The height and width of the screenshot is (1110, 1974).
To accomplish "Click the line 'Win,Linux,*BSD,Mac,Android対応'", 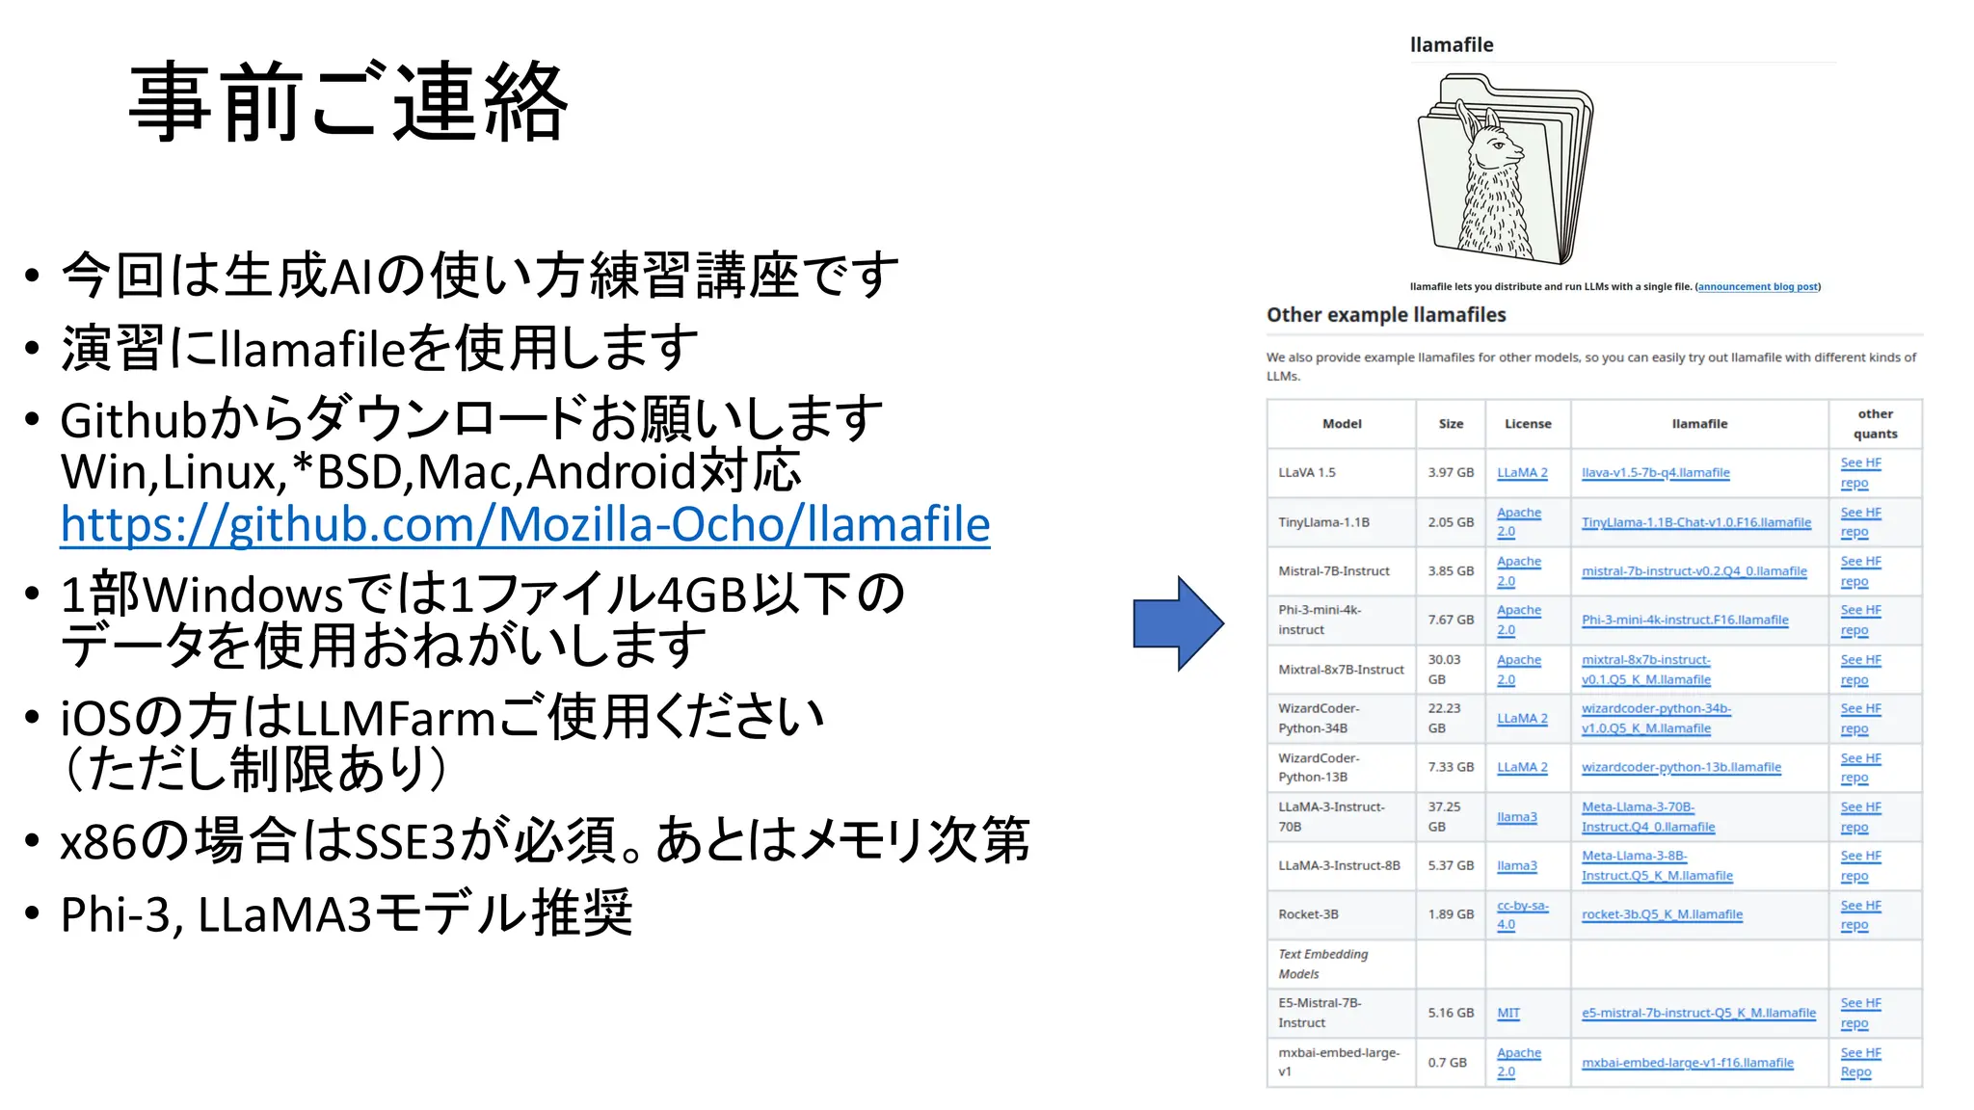I will pos(431,472).
